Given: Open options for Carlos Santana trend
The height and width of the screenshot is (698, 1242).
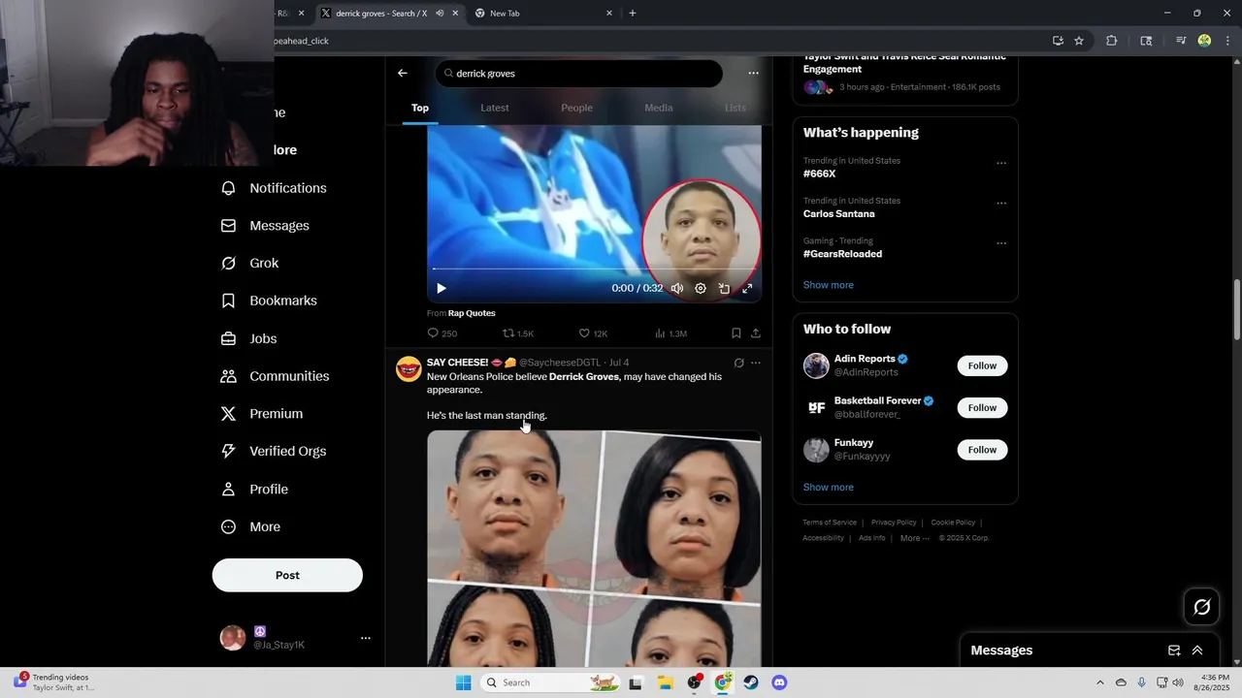Looking at the screenshot, I should (x=1001, y=204).
